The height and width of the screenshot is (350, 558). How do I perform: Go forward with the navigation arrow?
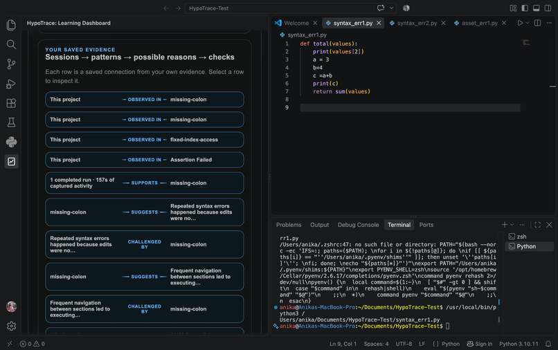click(178, 8)
